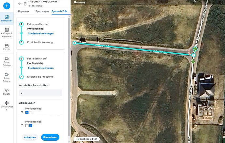Open the Events calendar icon
This screenshot has width=225, height=143.
7,46
